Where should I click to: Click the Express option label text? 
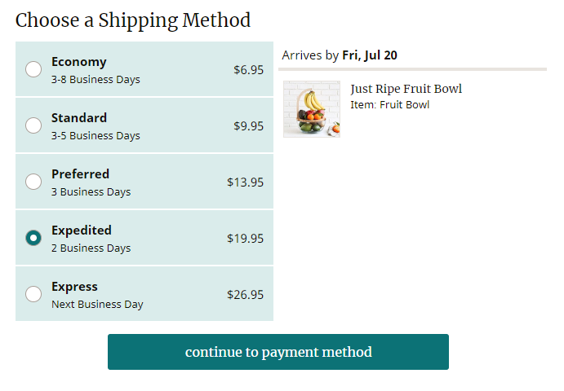coord(74,287)
